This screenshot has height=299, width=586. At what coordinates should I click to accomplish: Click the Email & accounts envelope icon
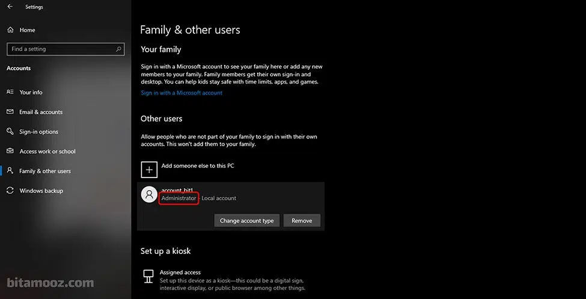[10, 112]
